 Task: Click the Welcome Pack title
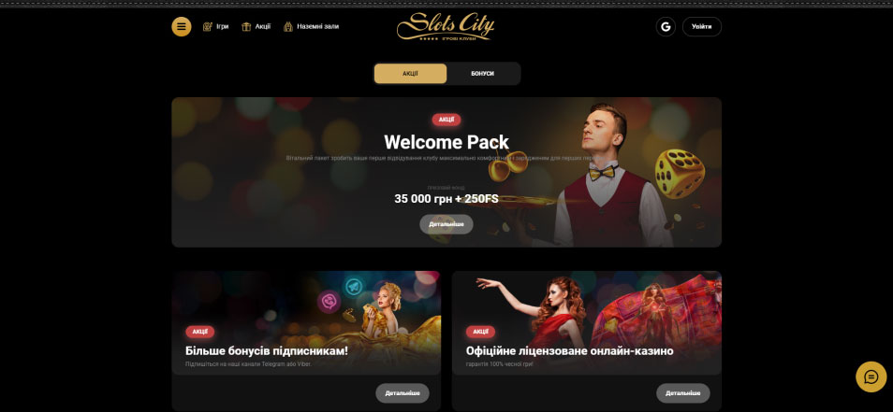(446, 142)
